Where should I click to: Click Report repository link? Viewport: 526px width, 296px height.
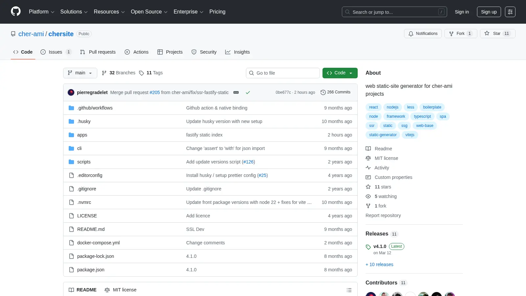[383, 215]
